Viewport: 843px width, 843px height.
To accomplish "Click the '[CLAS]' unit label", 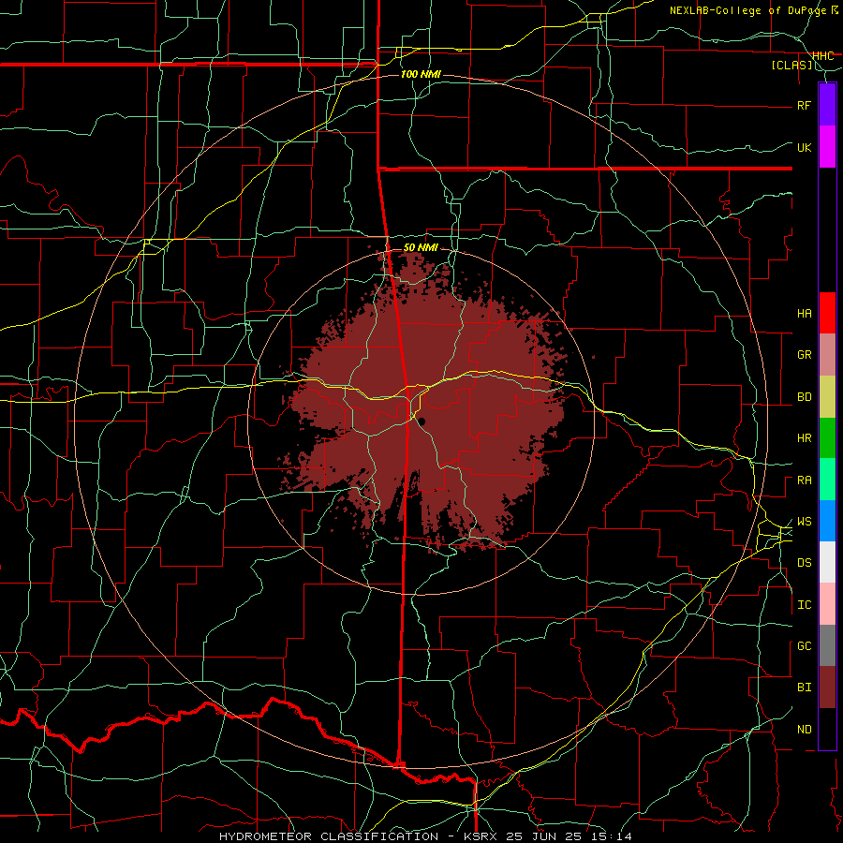I will click(791, 65).
